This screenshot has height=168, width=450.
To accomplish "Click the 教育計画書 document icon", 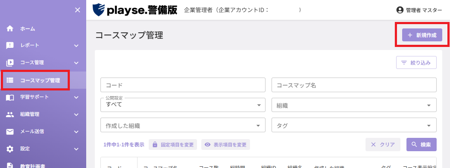I will pyautogui.click(x=10, y=165).
